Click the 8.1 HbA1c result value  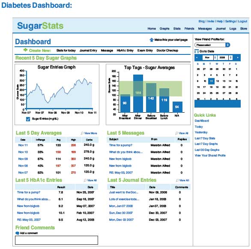click(x=61, y=199)
